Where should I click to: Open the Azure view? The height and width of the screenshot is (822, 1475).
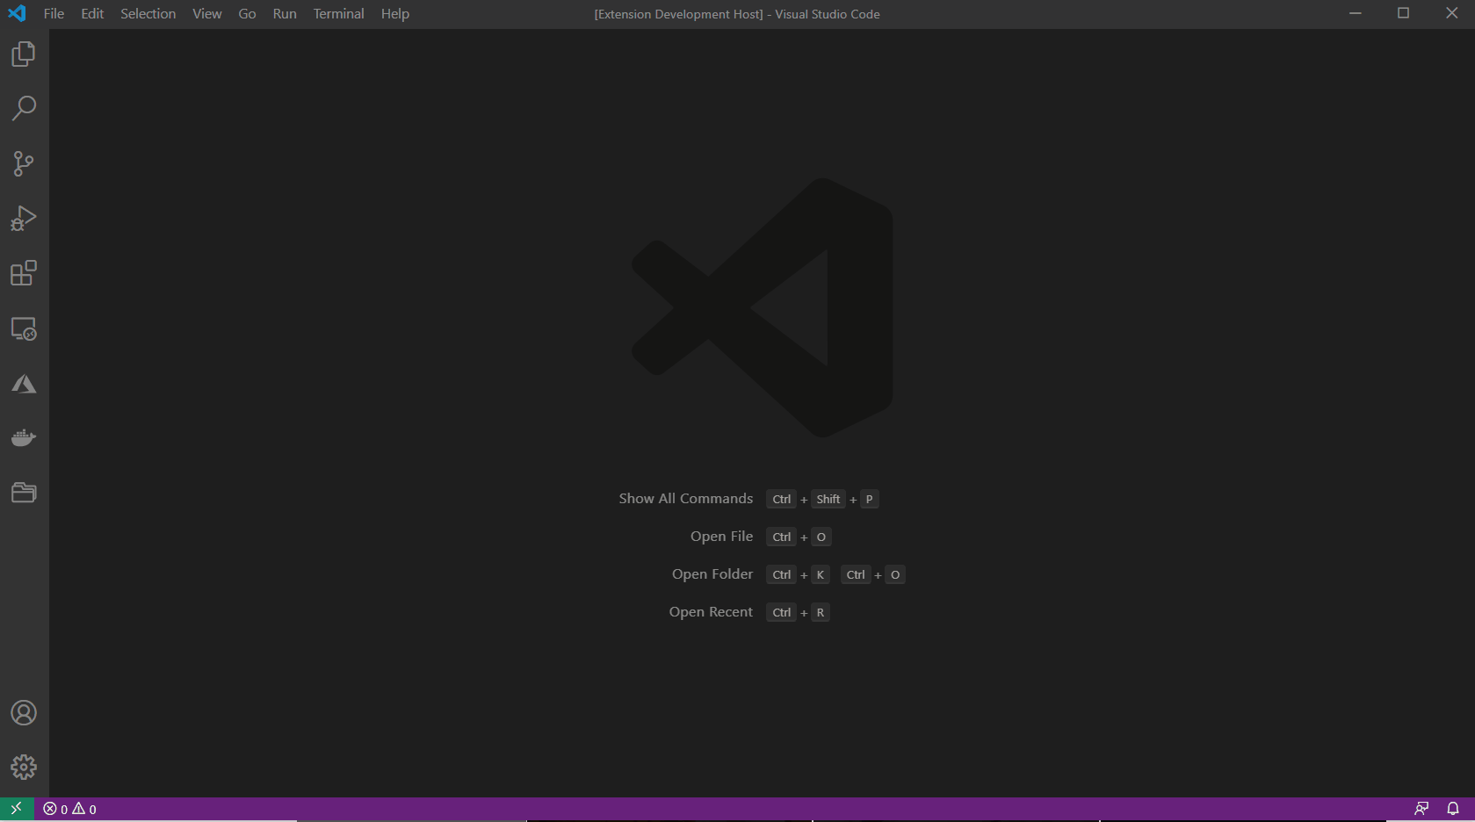pos(24,384)
